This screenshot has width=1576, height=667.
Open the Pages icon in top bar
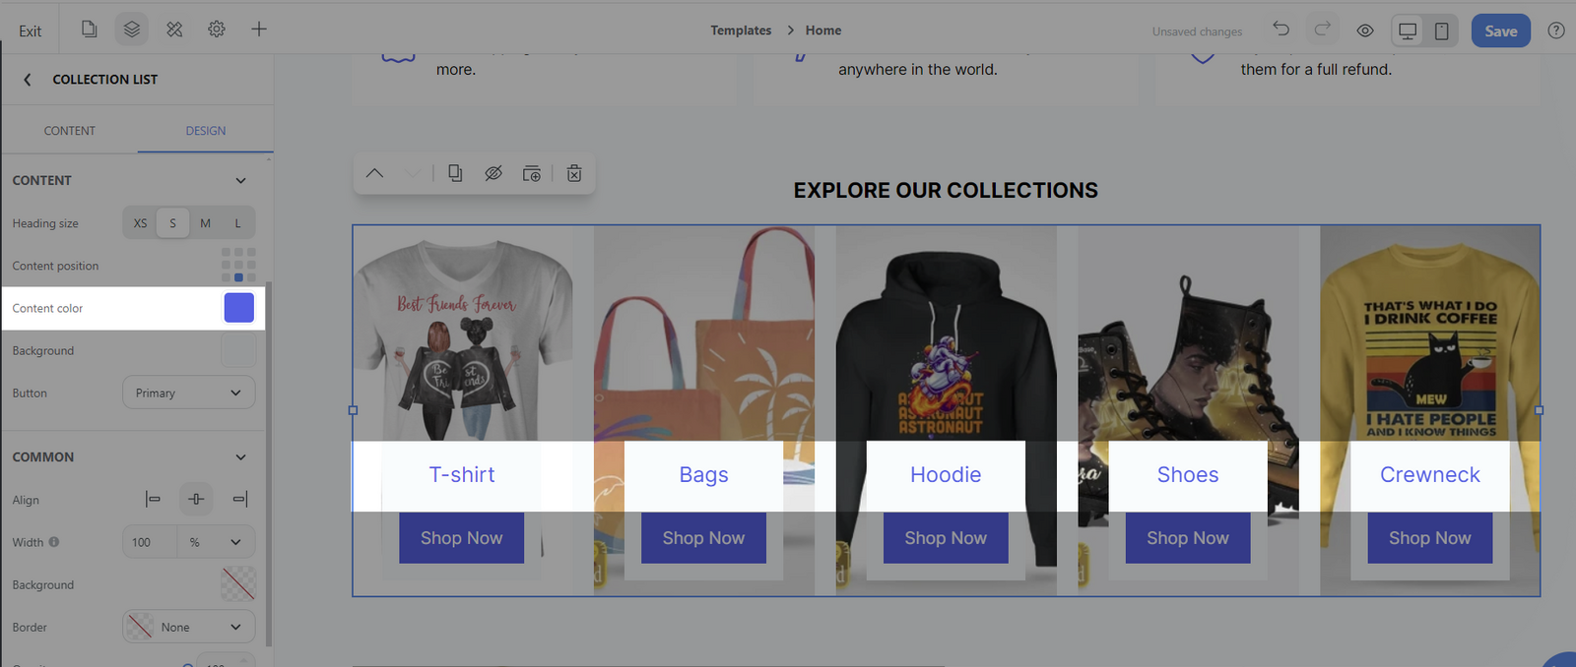pos(90,30)
